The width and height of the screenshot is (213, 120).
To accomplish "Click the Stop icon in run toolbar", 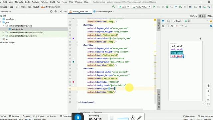I will (x=185, y=7).
